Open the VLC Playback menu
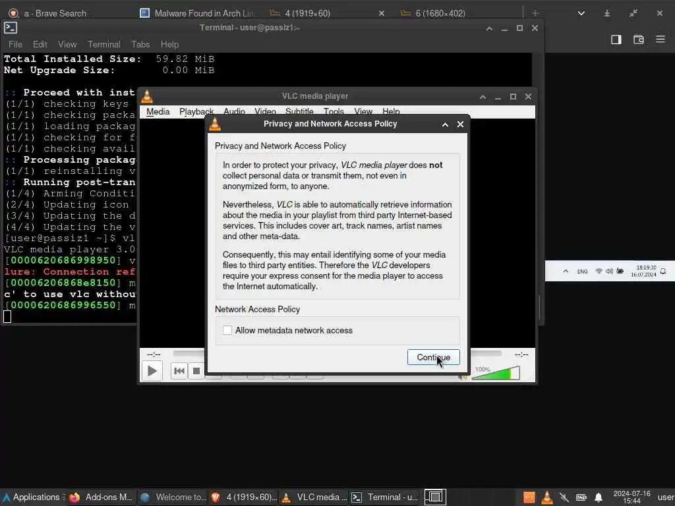The height and width of the screenshot is (506, 675). [x=196, y=111]
